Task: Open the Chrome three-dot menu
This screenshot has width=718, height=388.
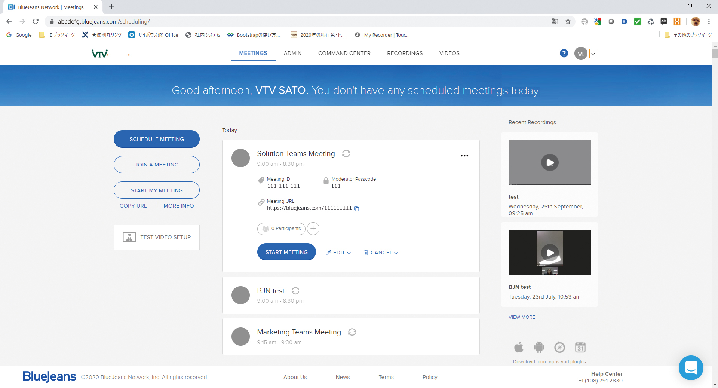Action: pyautogui.click(x=709, y=21)
